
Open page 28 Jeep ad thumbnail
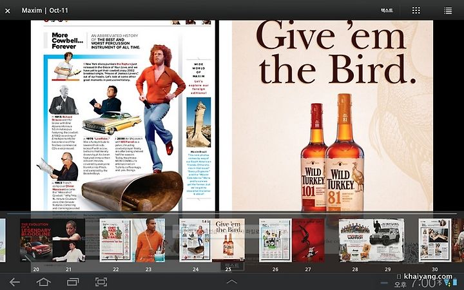pos(355,240)
